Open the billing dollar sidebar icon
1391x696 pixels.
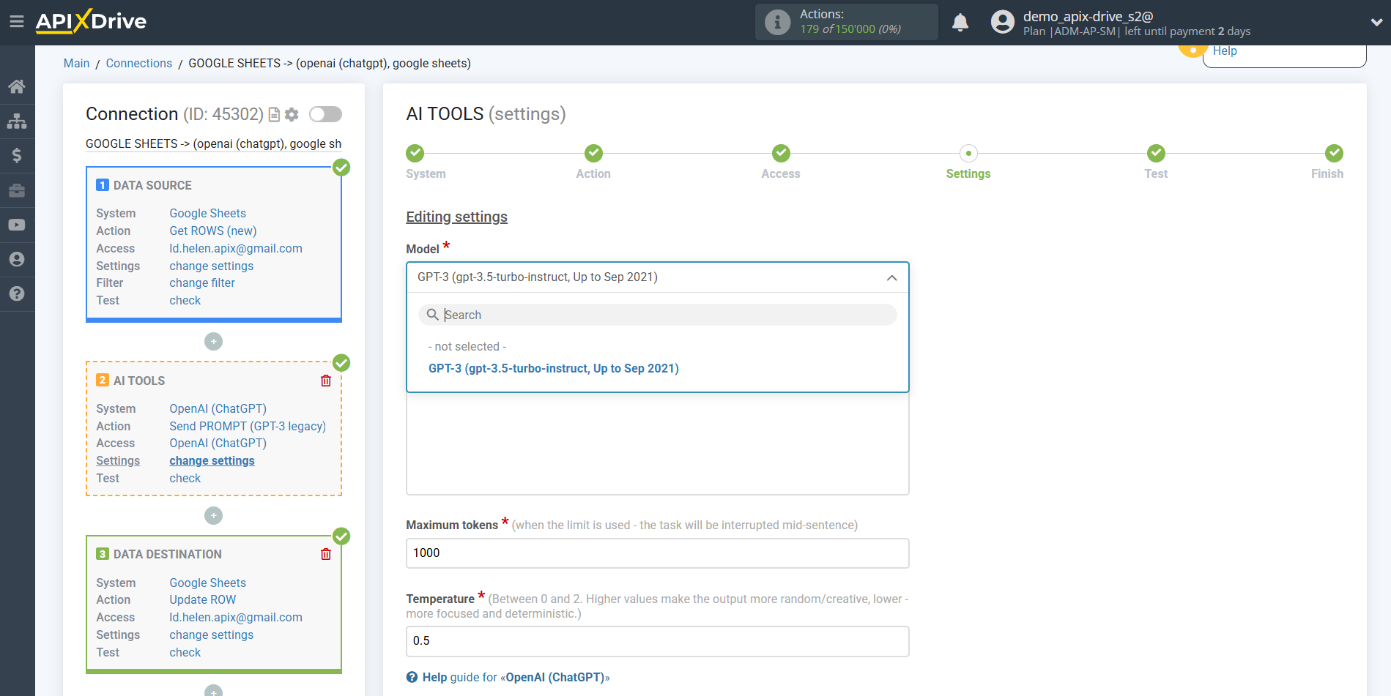tap(17, 155)
